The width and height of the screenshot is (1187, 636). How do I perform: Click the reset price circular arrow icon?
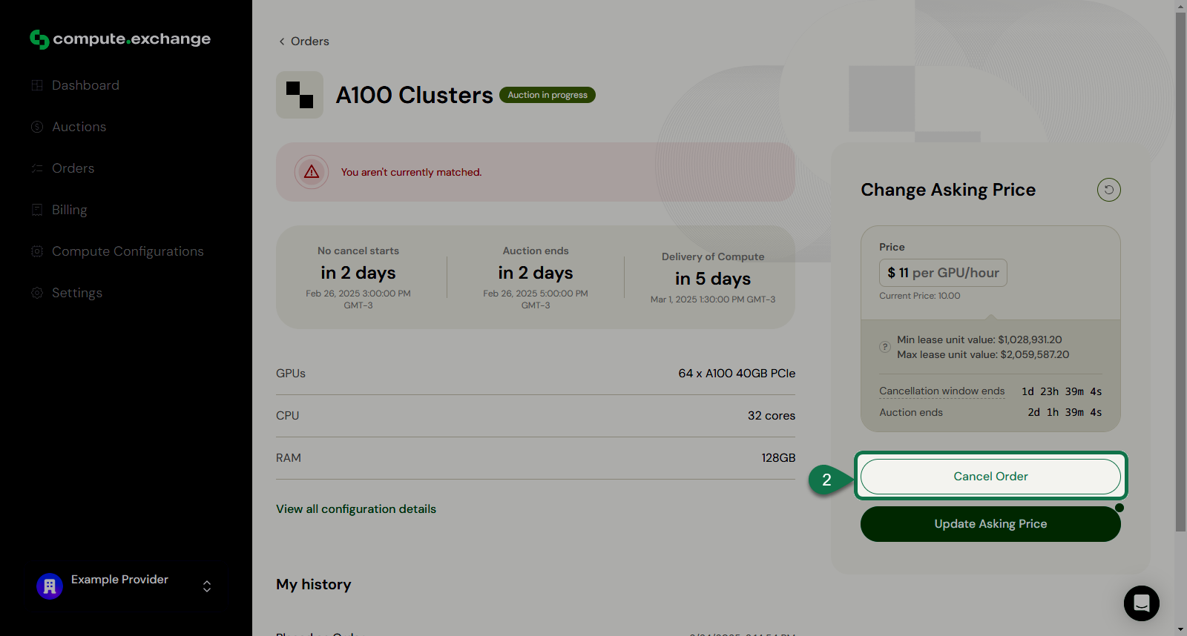click(x=1109, y=190)
